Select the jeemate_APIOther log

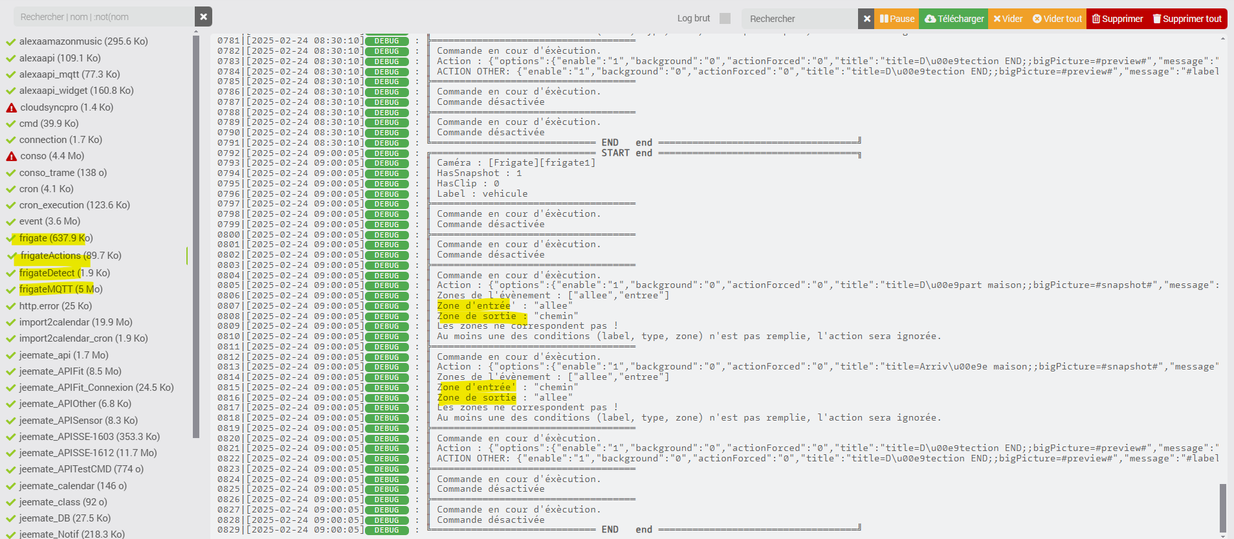tap(75, 404)
